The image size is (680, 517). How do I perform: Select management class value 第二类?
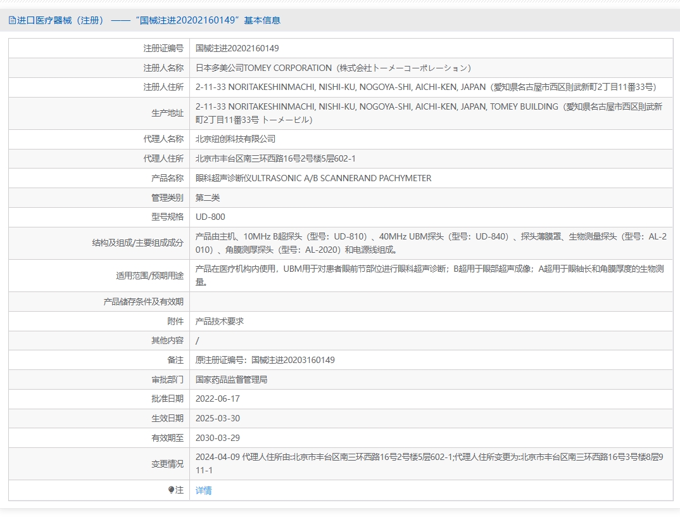[x=208, y=198]
